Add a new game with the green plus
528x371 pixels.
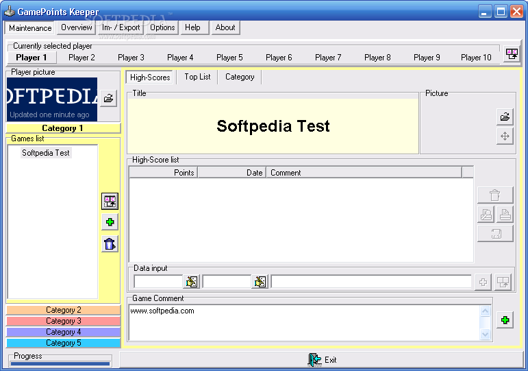tap(110, 222)
